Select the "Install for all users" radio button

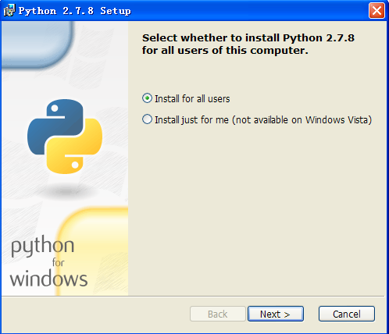click(x=147, y=98)
